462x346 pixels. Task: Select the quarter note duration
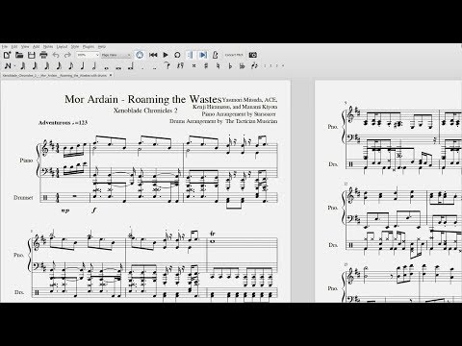(x=83, y=66)
